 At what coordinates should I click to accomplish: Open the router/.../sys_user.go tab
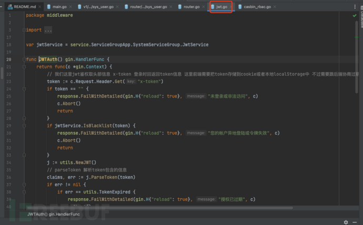(150, 7)
